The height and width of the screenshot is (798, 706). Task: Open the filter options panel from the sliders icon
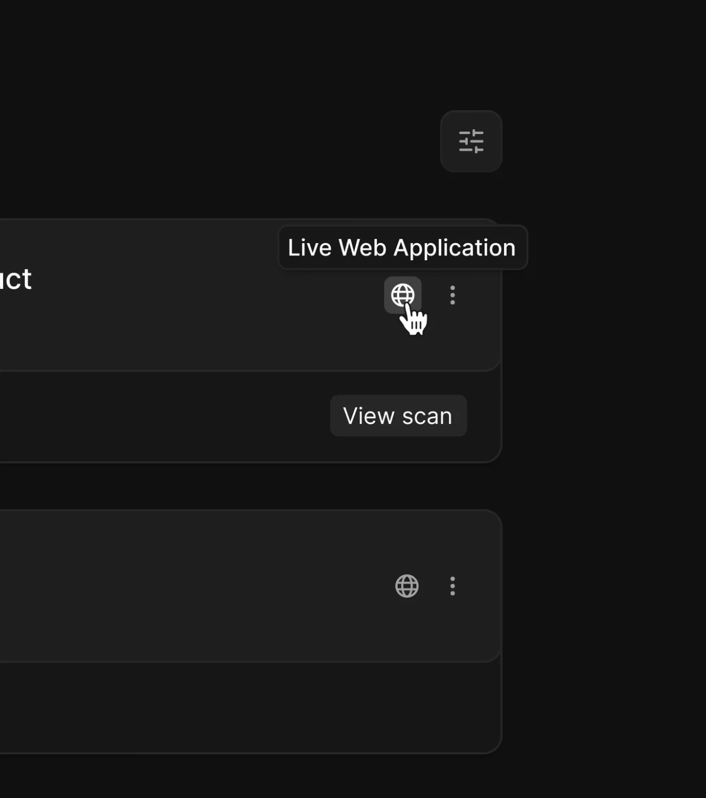point(471,141)
